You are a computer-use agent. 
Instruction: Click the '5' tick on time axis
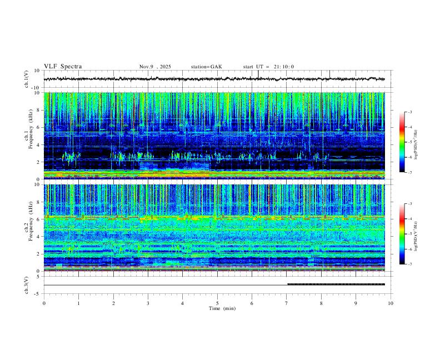217,303
